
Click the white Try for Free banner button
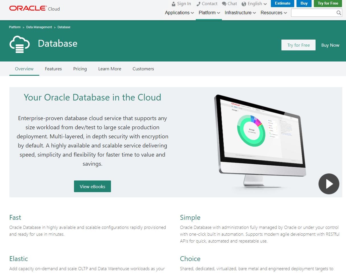[x=298, y=45]
